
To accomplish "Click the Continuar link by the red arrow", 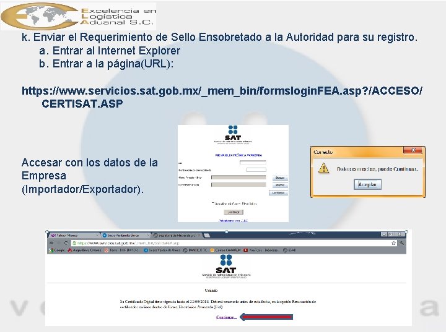I will click(226, 317).
